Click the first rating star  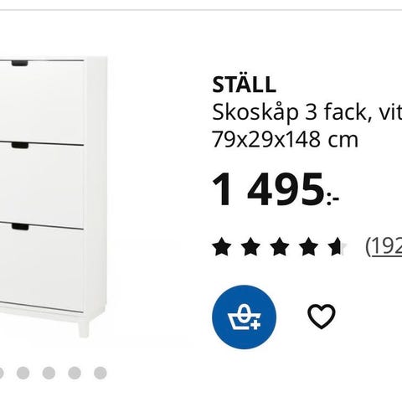[x=222, y=247]
